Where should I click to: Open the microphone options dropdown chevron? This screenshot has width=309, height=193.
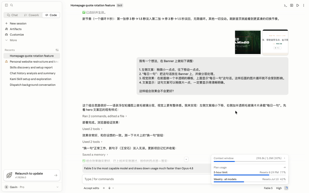point(113,188)
